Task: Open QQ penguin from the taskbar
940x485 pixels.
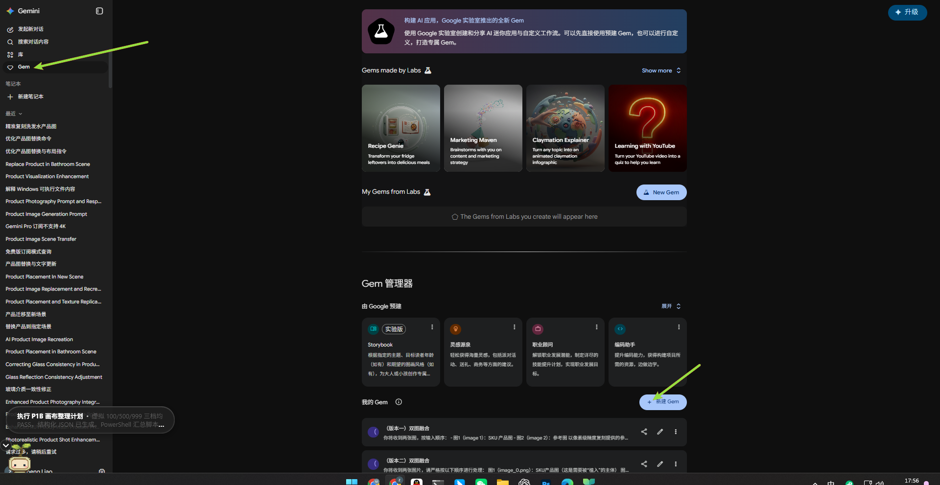Action: click(417, 482)
